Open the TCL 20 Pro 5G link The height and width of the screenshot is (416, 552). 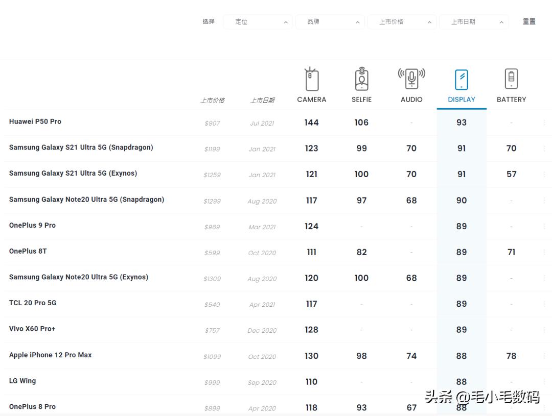(x=33, y=303)
